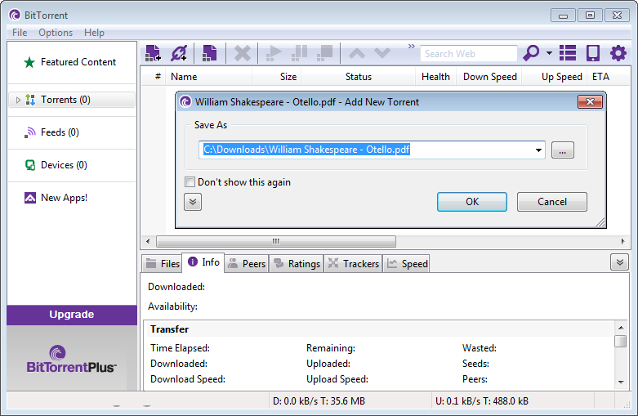Open the Speed tab
Viewport: 638px width, 416px height.
406,264
